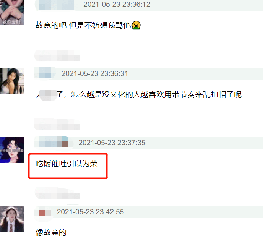The width and height of the screenshot is (263, 240).
Task: Click the blurred username beside 23:36:12
Action: tap(54, 5)
